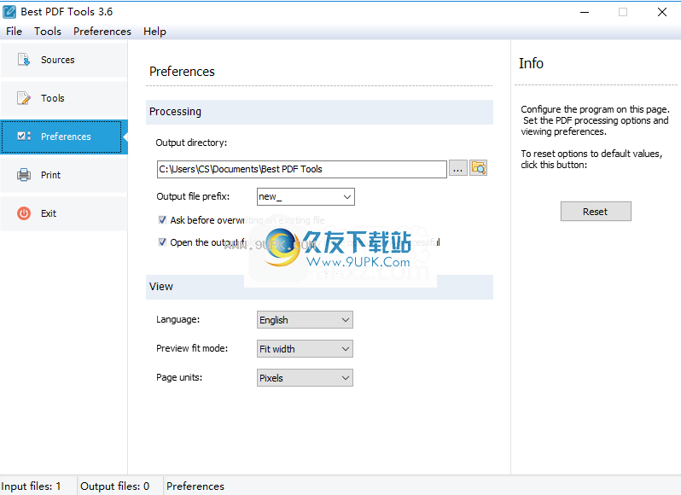The image size is (681, 495).
Task: Select Exit label in the sidebar
Action: click(x=49, y=213)
